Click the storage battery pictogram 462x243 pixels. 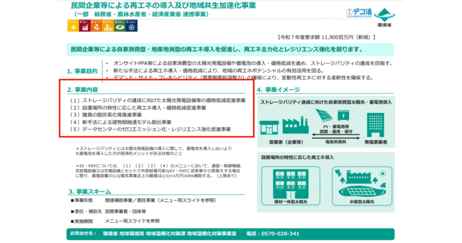(343, 115)
